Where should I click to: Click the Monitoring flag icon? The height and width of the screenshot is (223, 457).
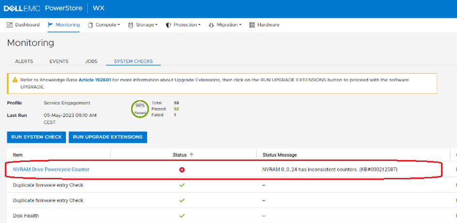point(50,25)
